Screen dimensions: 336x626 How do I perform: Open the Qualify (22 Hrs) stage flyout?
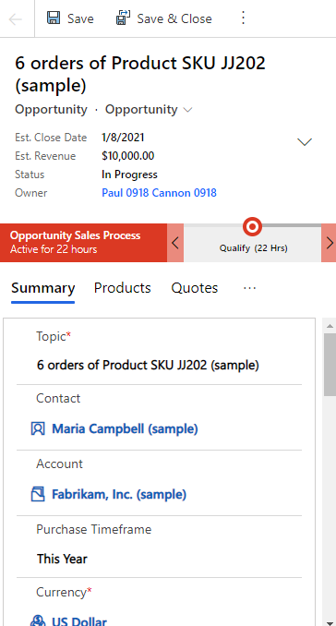[253, 248]
